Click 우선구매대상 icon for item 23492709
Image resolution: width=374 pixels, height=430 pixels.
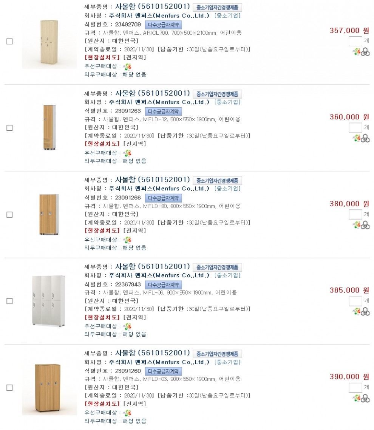128,67
